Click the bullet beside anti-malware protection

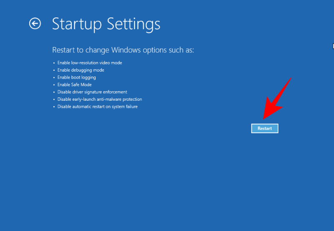54,99
